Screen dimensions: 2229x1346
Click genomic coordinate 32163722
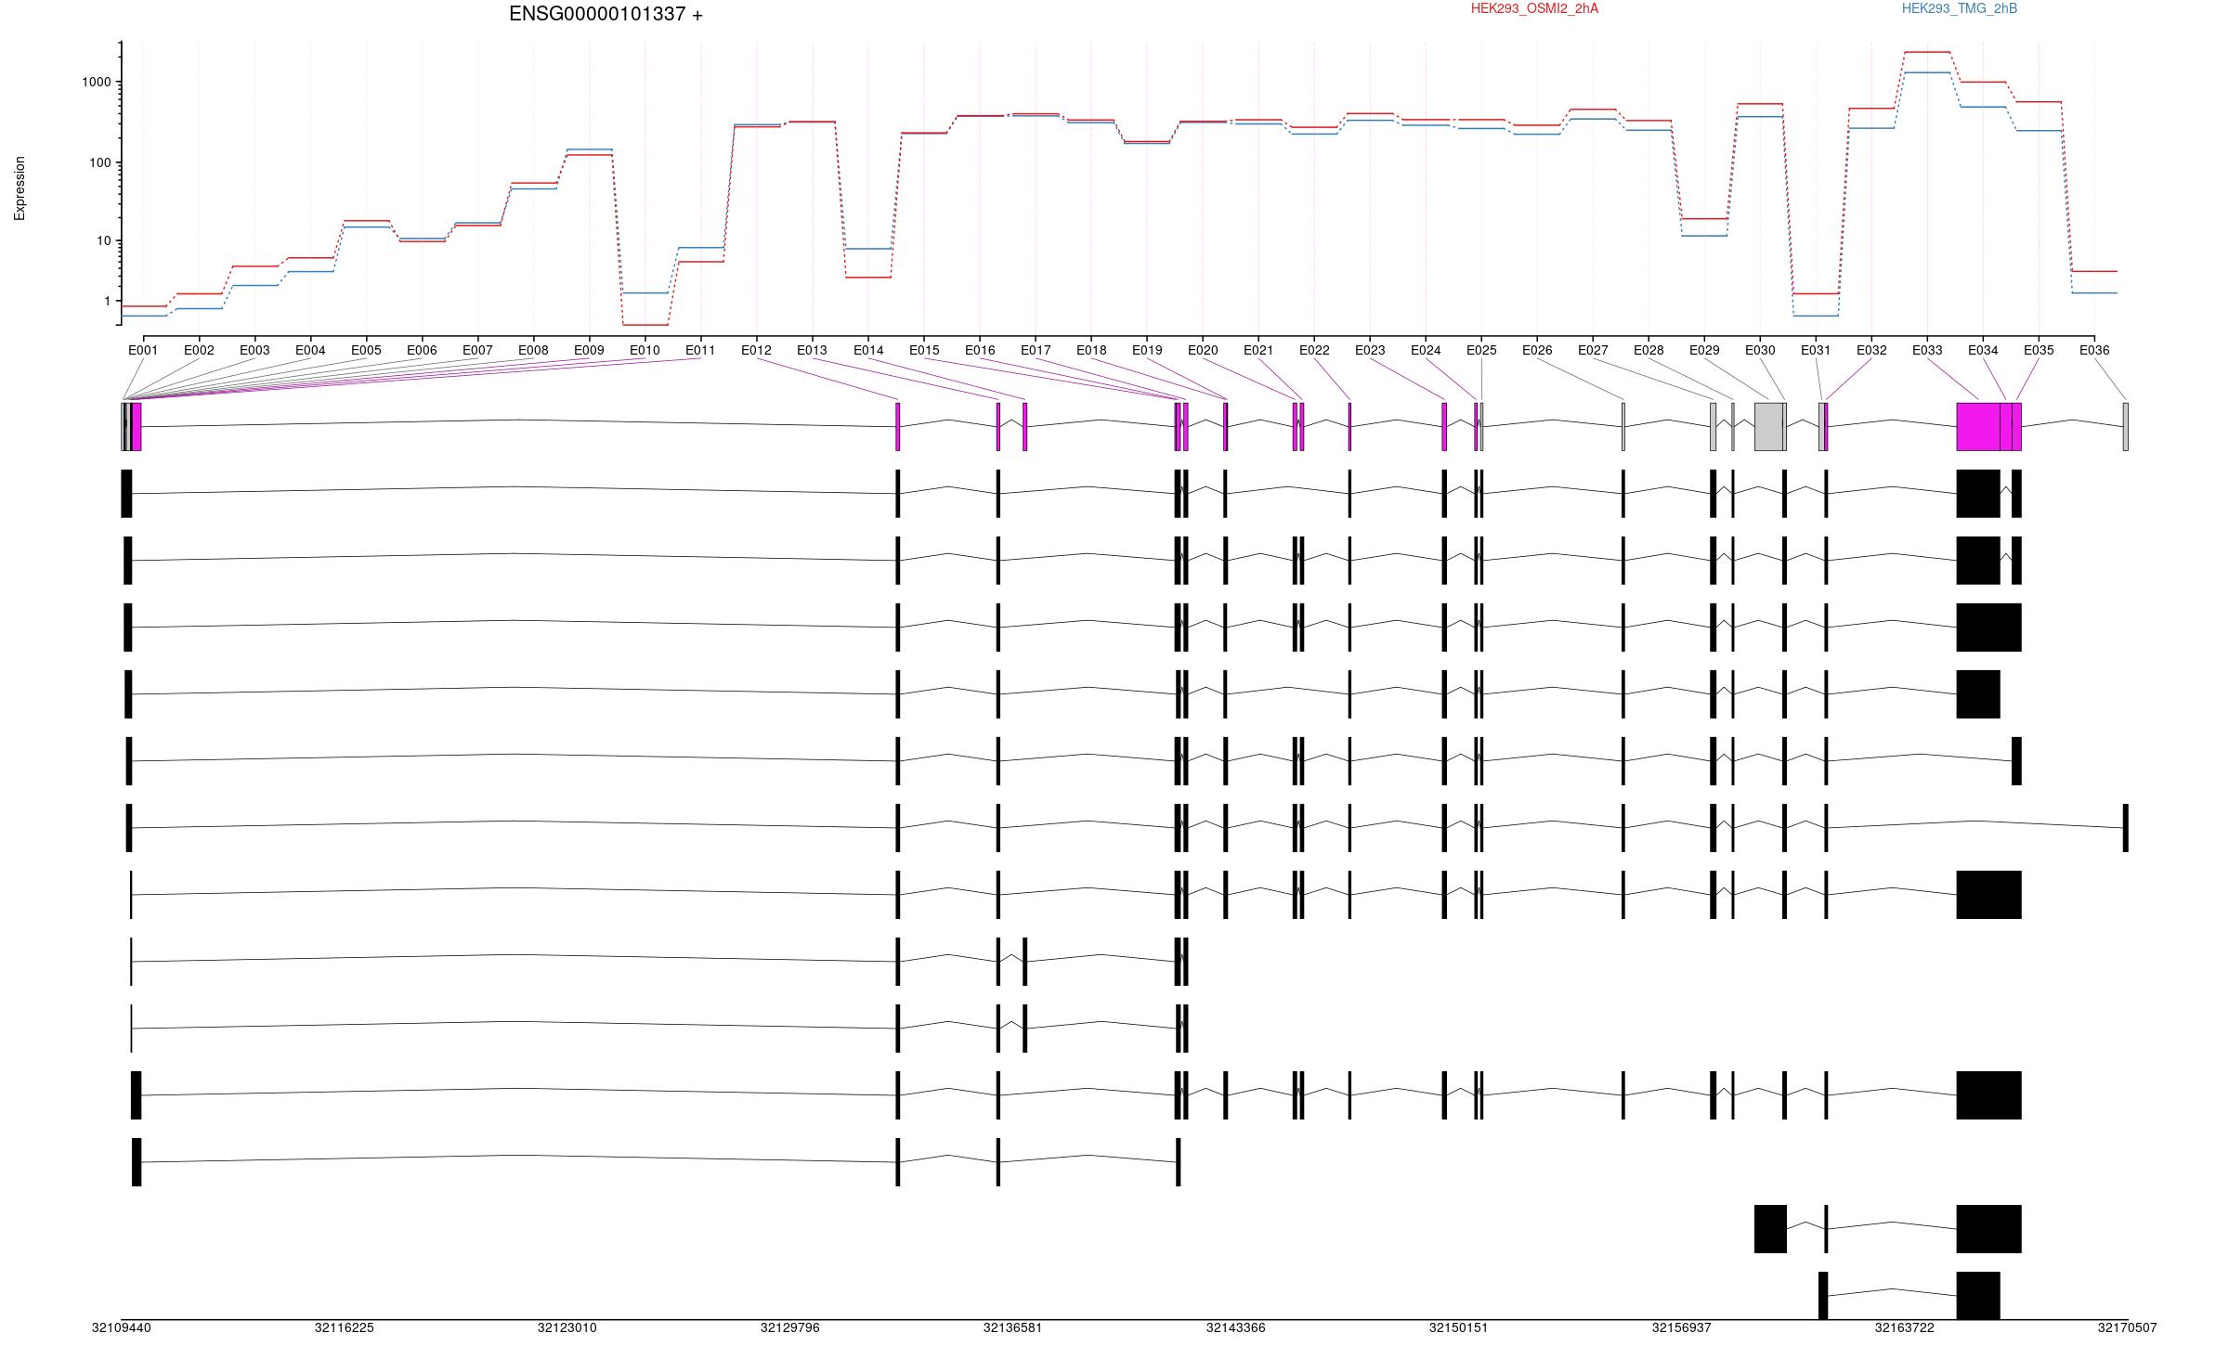click(x=1904, y=1328)
